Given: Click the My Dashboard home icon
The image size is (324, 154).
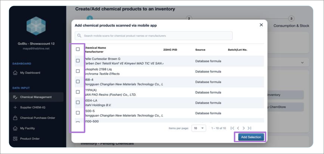Looking at the screenshot, I should [15, 73].
